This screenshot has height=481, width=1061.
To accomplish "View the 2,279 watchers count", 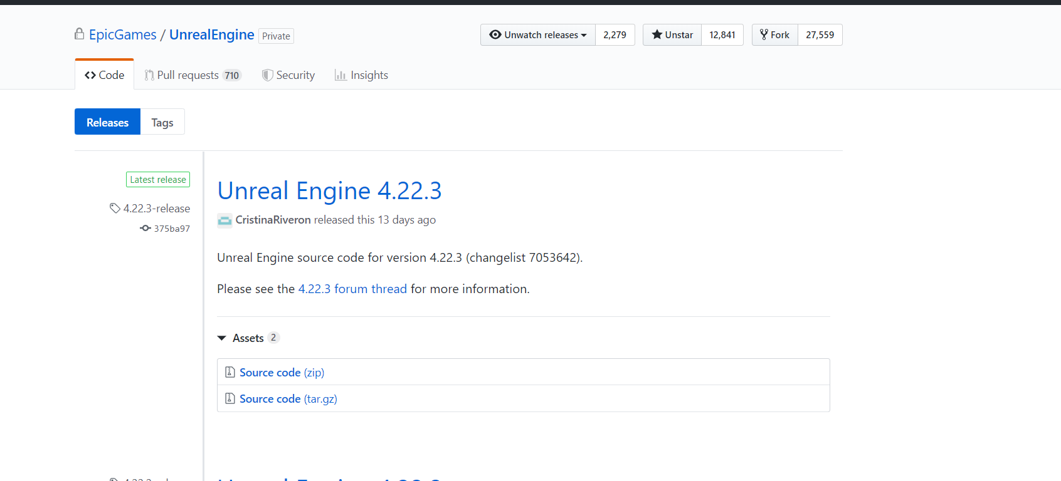I will (615, 35).
